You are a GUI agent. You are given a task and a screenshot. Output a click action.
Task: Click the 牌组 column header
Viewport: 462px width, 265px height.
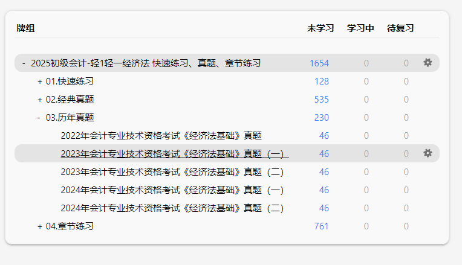coord(25,28)
